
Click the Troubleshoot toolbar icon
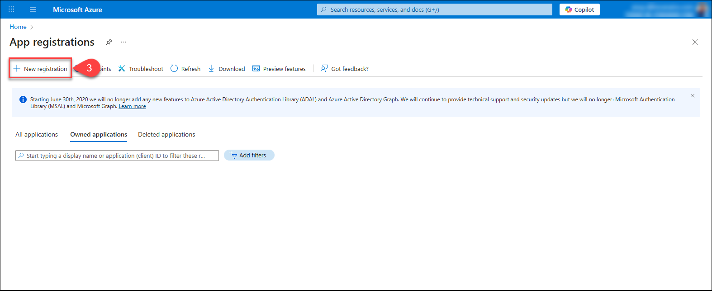tap(122, 69)
